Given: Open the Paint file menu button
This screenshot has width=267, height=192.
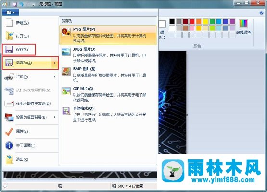Looking at the screenshot, I should point(11,12).
